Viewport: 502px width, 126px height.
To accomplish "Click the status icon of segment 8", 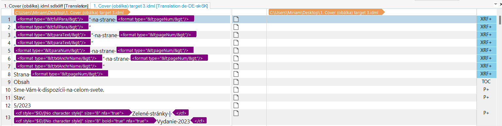I will (236, 74).
